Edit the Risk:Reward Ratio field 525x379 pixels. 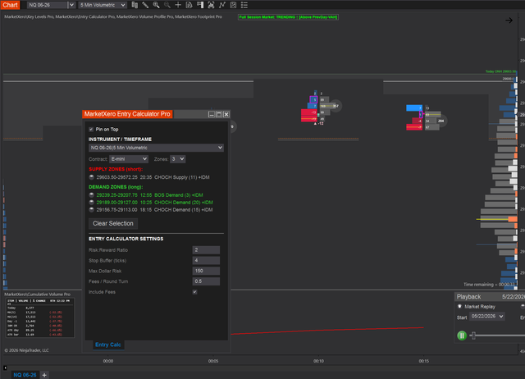tap(206, 249)
